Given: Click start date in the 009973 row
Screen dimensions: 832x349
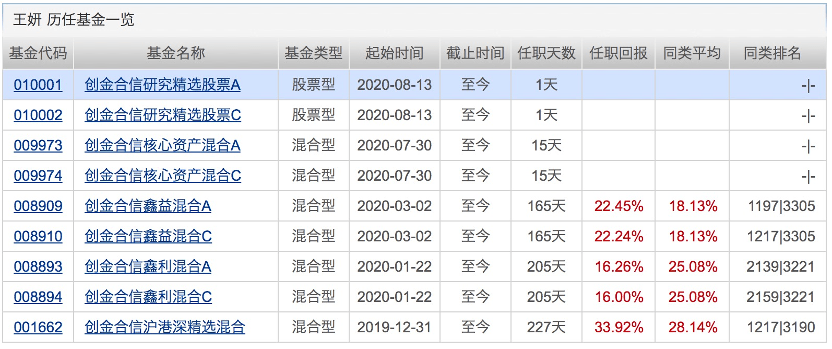Looking at the screenshot, I should 395,146.
